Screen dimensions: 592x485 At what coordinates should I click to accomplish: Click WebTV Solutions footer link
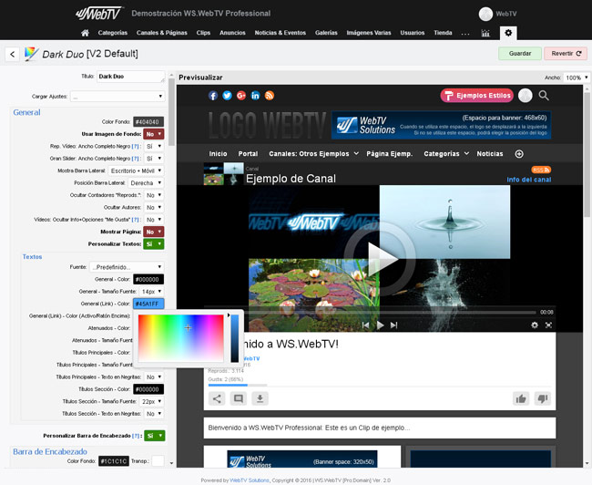point(250,480)
